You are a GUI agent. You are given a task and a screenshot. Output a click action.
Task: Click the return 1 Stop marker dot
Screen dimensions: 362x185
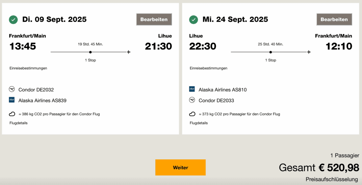tap(271, 52)
